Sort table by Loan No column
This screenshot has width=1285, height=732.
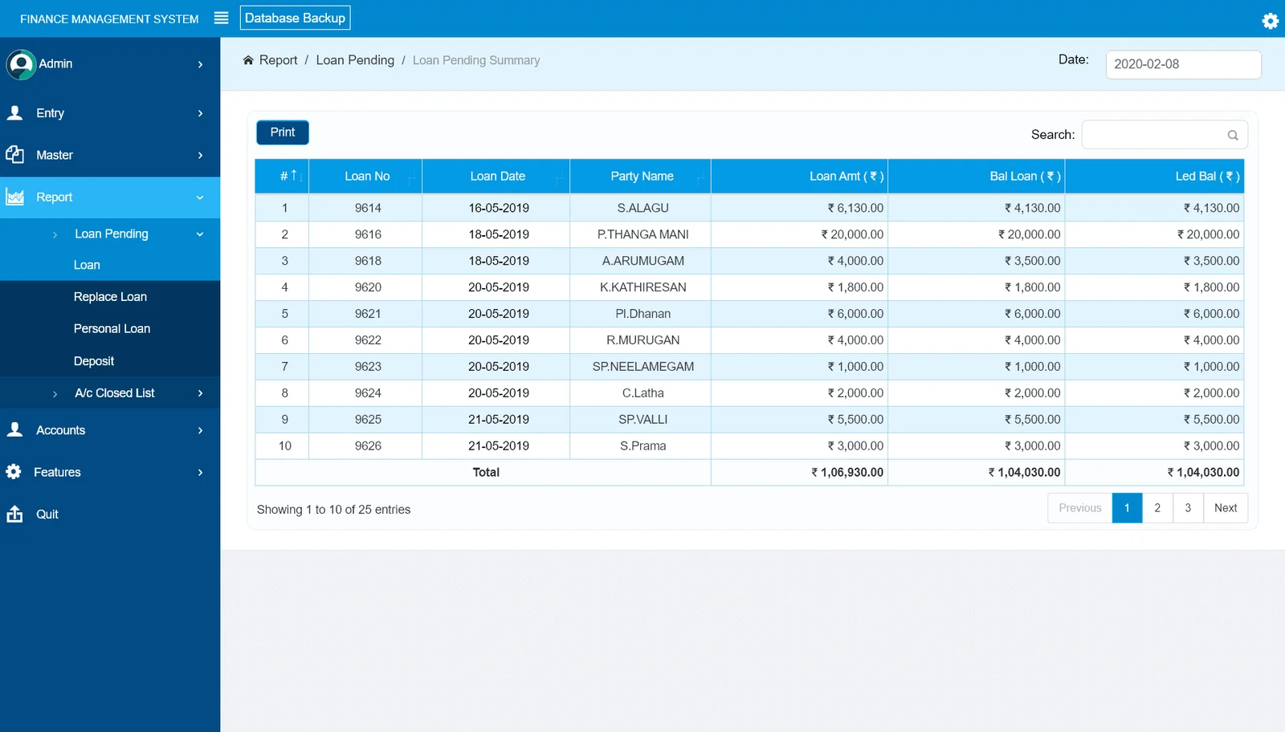[x=365, y=176]
